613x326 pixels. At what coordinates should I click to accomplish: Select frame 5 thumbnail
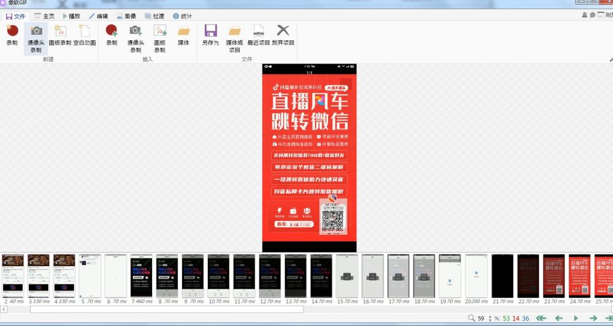coord(90,276)
